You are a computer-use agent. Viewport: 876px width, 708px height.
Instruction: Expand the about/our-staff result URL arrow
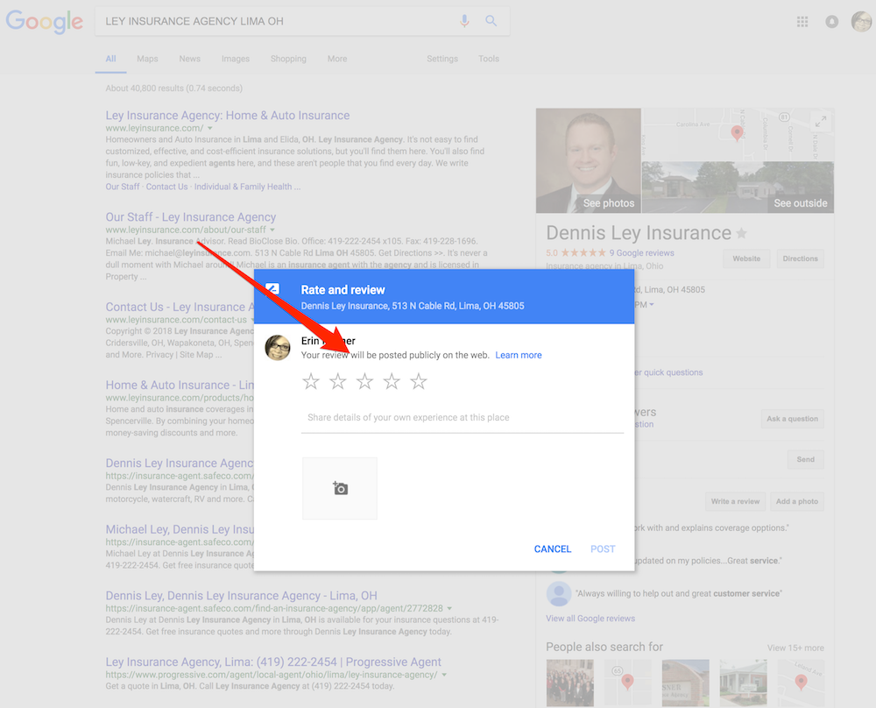pyautogui.click(x=272, y=230)
